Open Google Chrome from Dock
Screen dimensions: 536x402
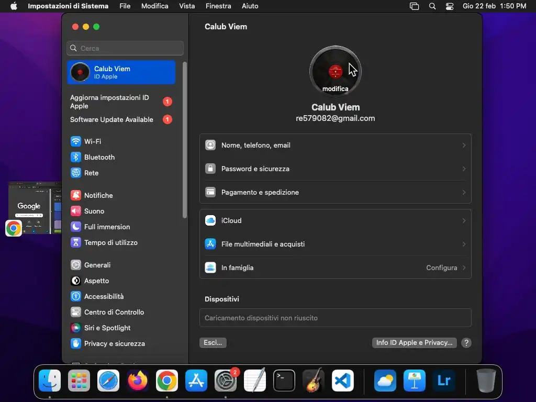[x=167, y=381]
